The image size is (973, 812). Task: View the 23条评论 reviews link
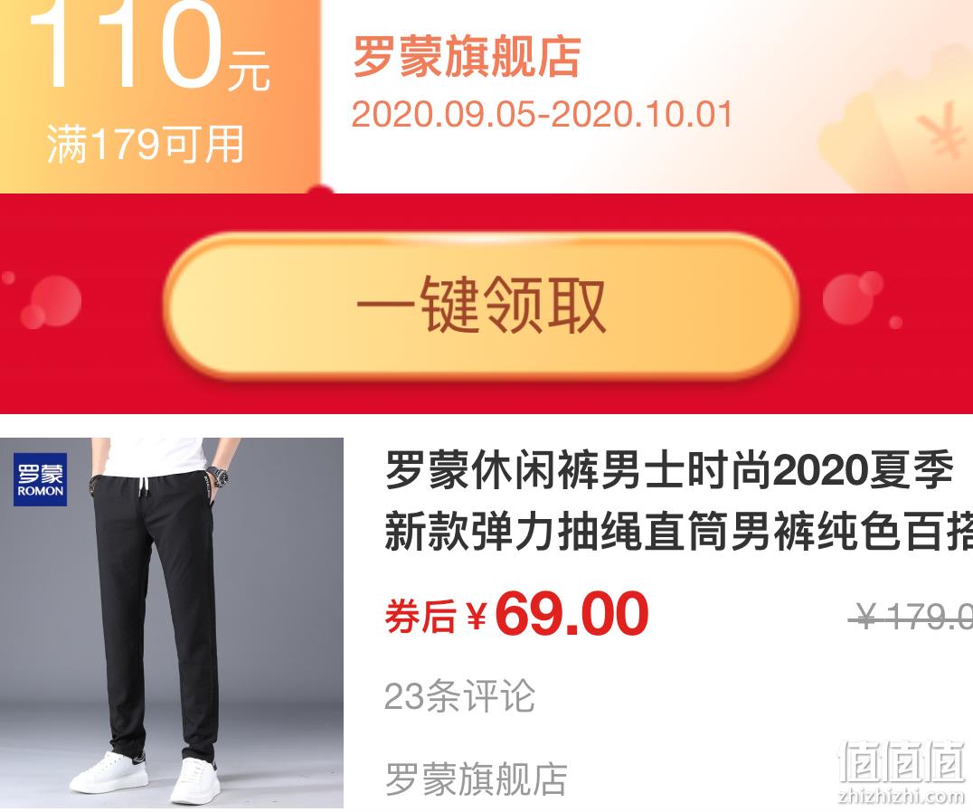tap(459, 696)
